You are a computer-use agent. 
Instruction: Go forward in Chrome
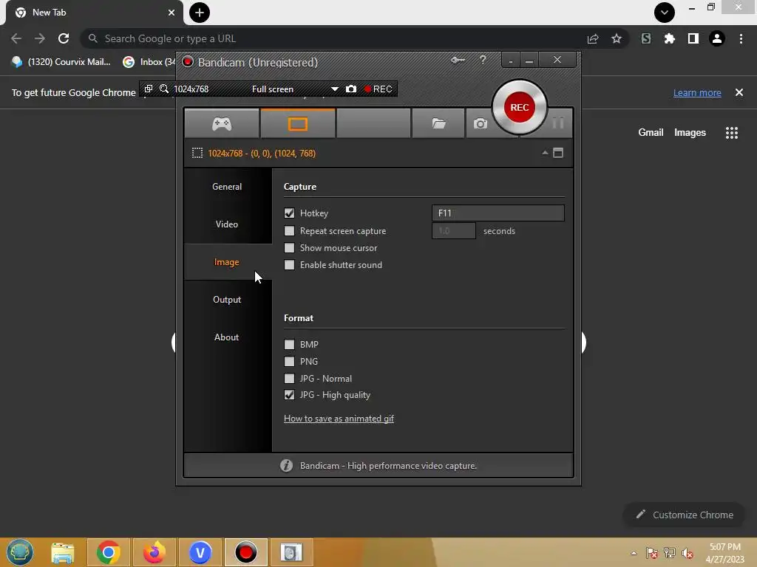[x=40, y=38]
